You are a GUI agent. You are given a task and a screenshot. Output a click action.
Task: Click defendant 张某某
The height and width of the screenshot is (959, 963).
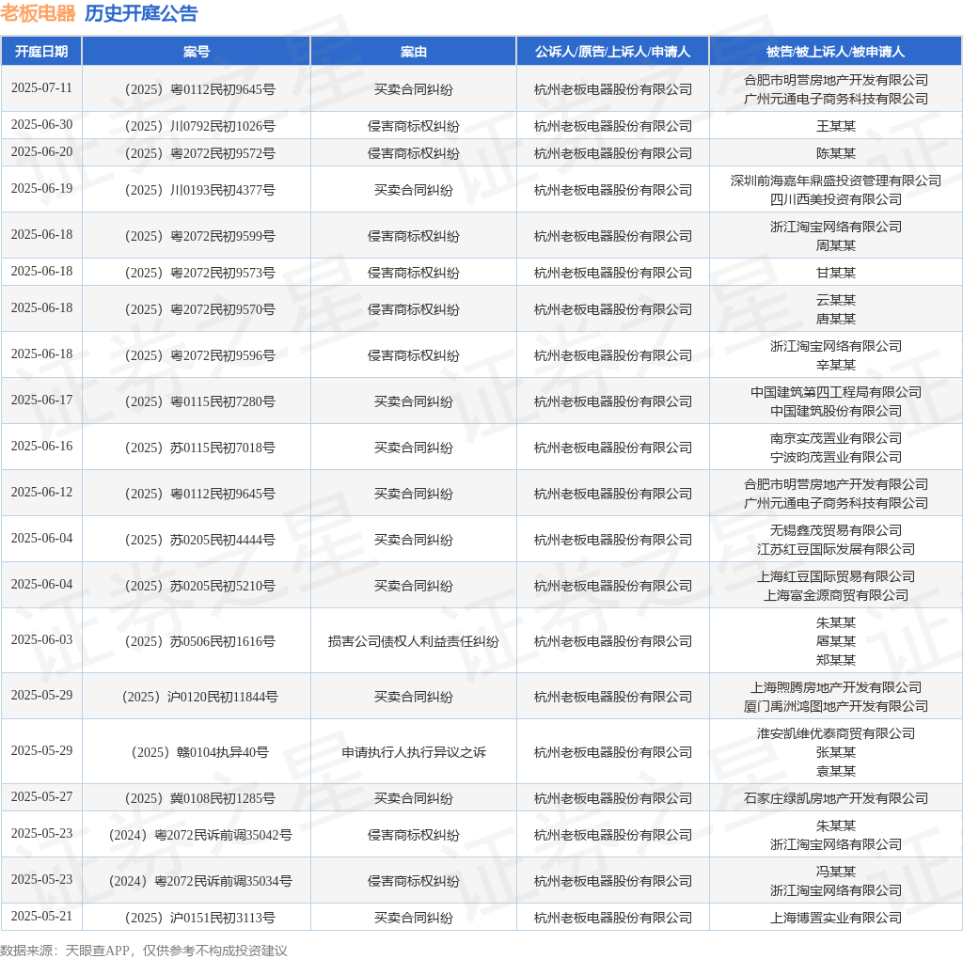[836, 752]
